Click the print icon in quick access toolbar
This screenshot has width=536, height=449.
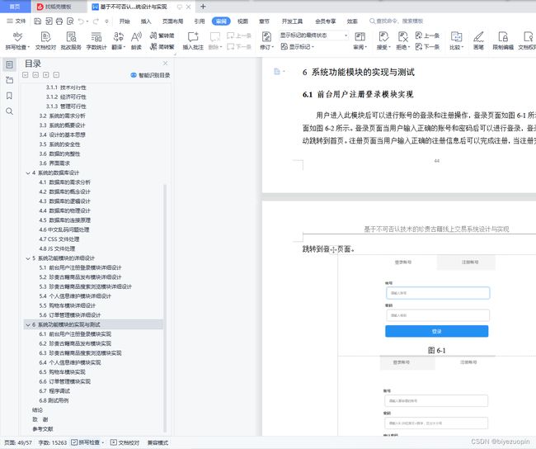coord(59,21)
